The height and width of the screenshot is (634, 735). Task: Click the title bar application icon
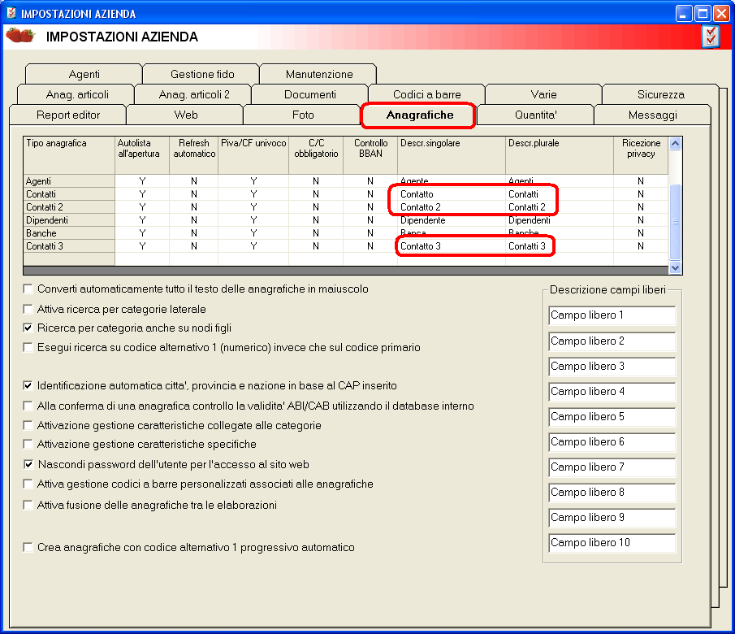tap(11, 13)
